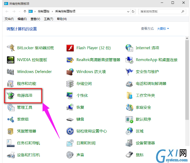Viewport: 190px width, 163px height.
Task: Expand chevron after 控制面板 breadcrumb
Action: (52, 11)
